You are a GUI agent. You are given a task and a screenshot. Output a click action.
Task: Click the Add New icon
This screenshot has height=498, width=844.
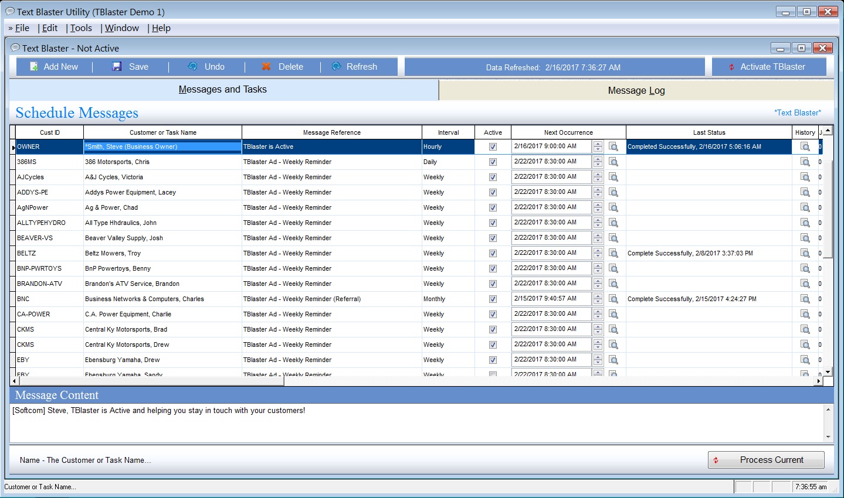(33, 66)
